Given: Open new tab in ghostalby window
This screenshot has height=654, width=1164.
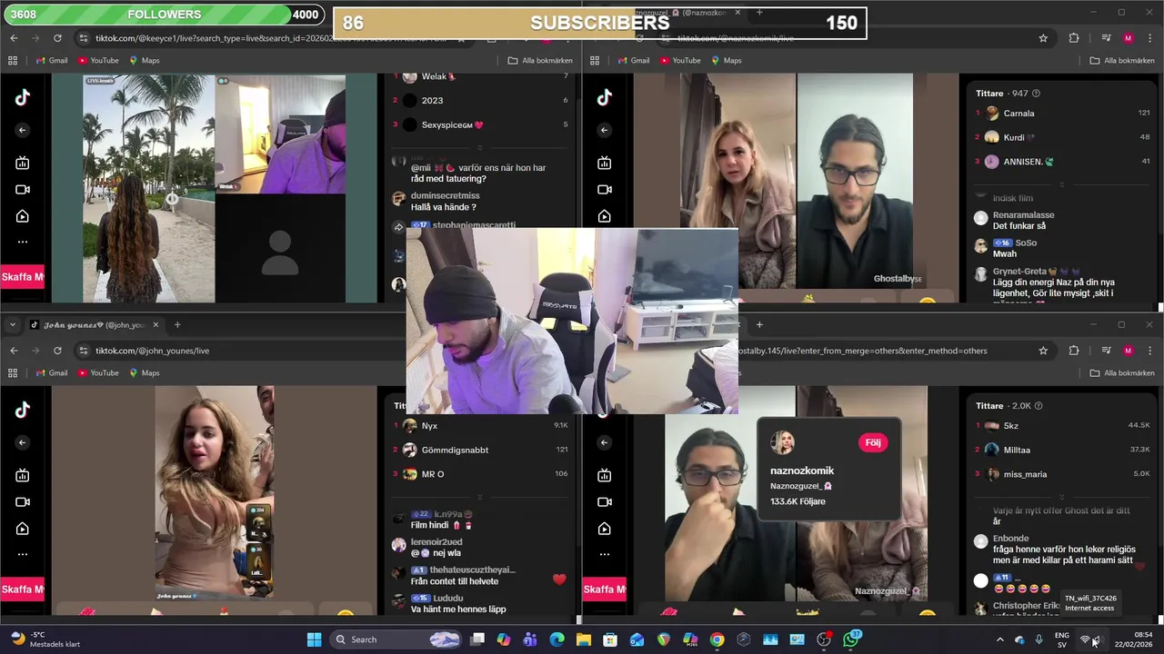Looking at the screenshot, I should pyautogui.click(x=759, y=324).
